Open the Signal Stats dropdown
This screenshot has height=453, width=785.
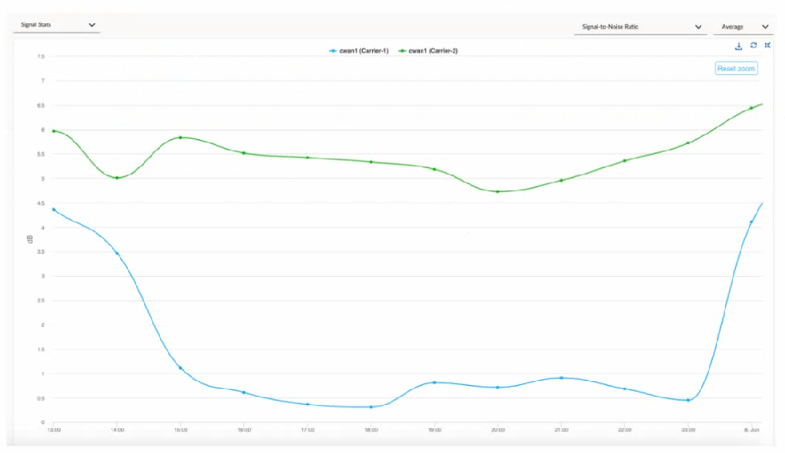tap(56, 26)
